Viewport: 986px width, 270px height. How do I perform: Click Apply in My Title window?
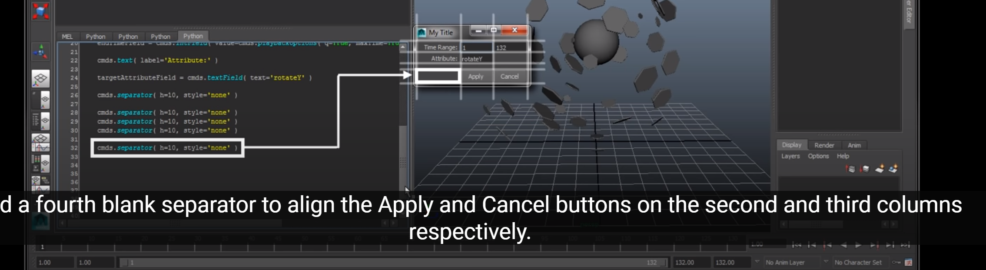click(x=476, y=77)
